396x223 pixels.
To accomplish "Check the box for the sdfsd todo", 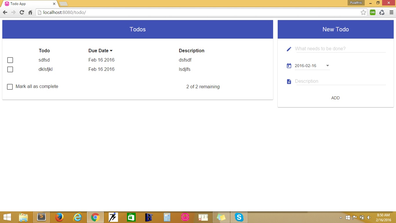I will click(x=10, y=60).
